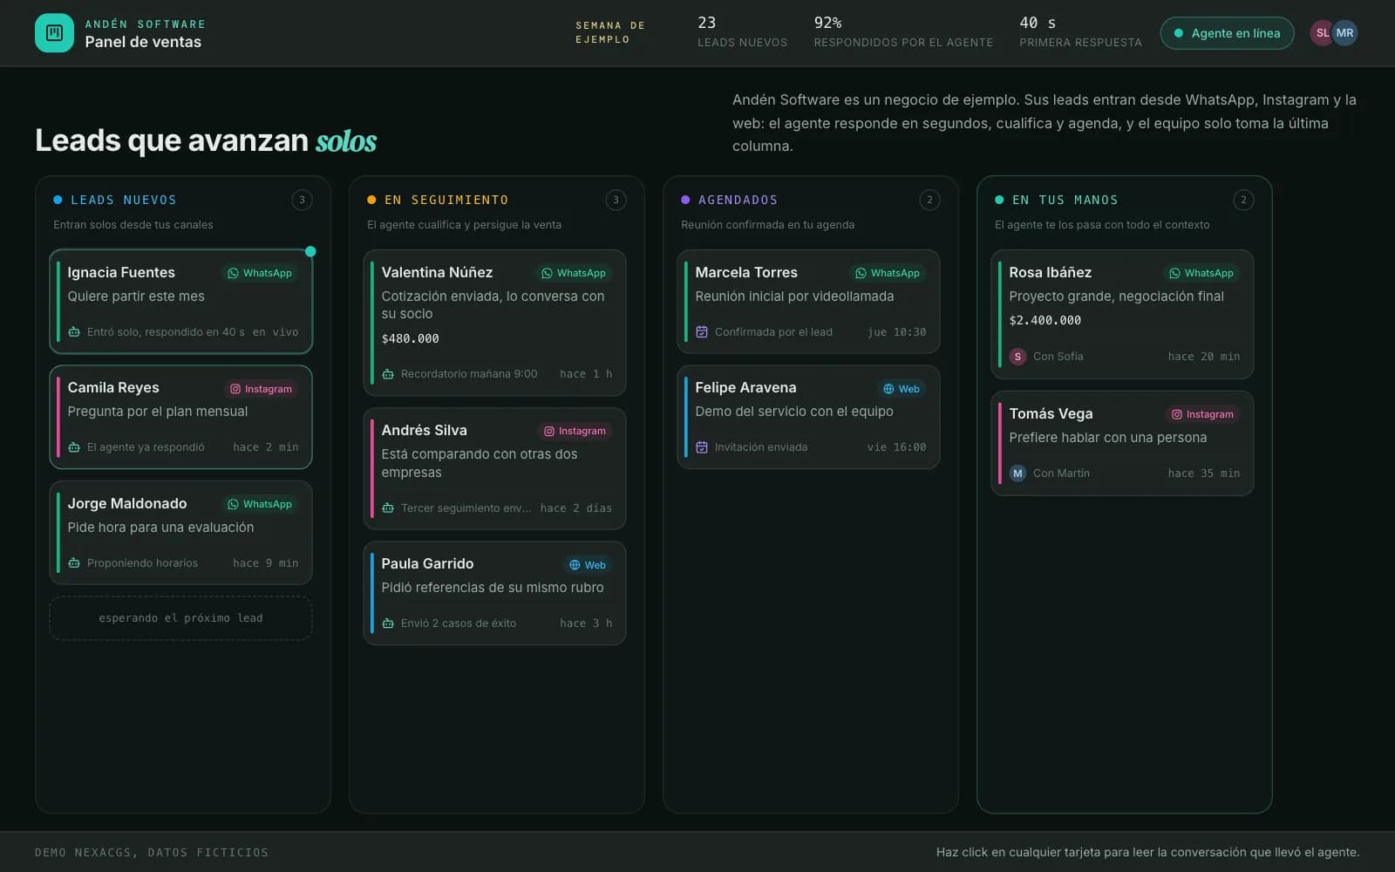Click the esperando el próximo lead placeholder
The height and width of the screenshot is (872, 1395).
[181, 618]
